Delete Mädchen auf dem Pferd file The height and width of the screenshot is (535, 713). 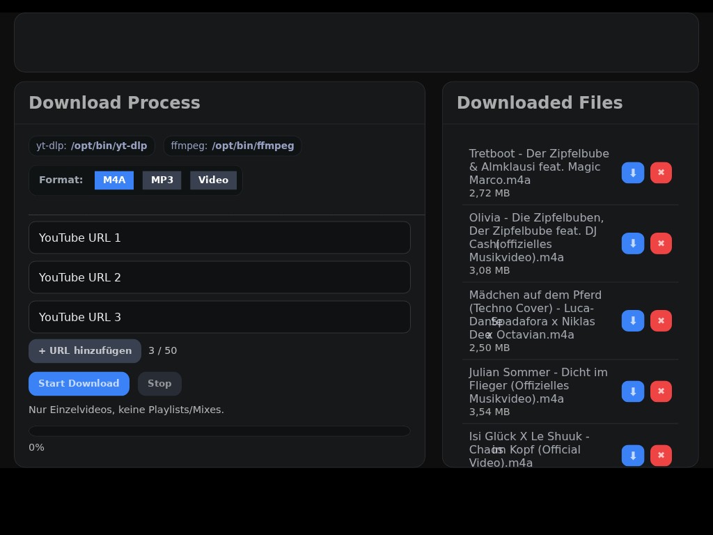661,321
